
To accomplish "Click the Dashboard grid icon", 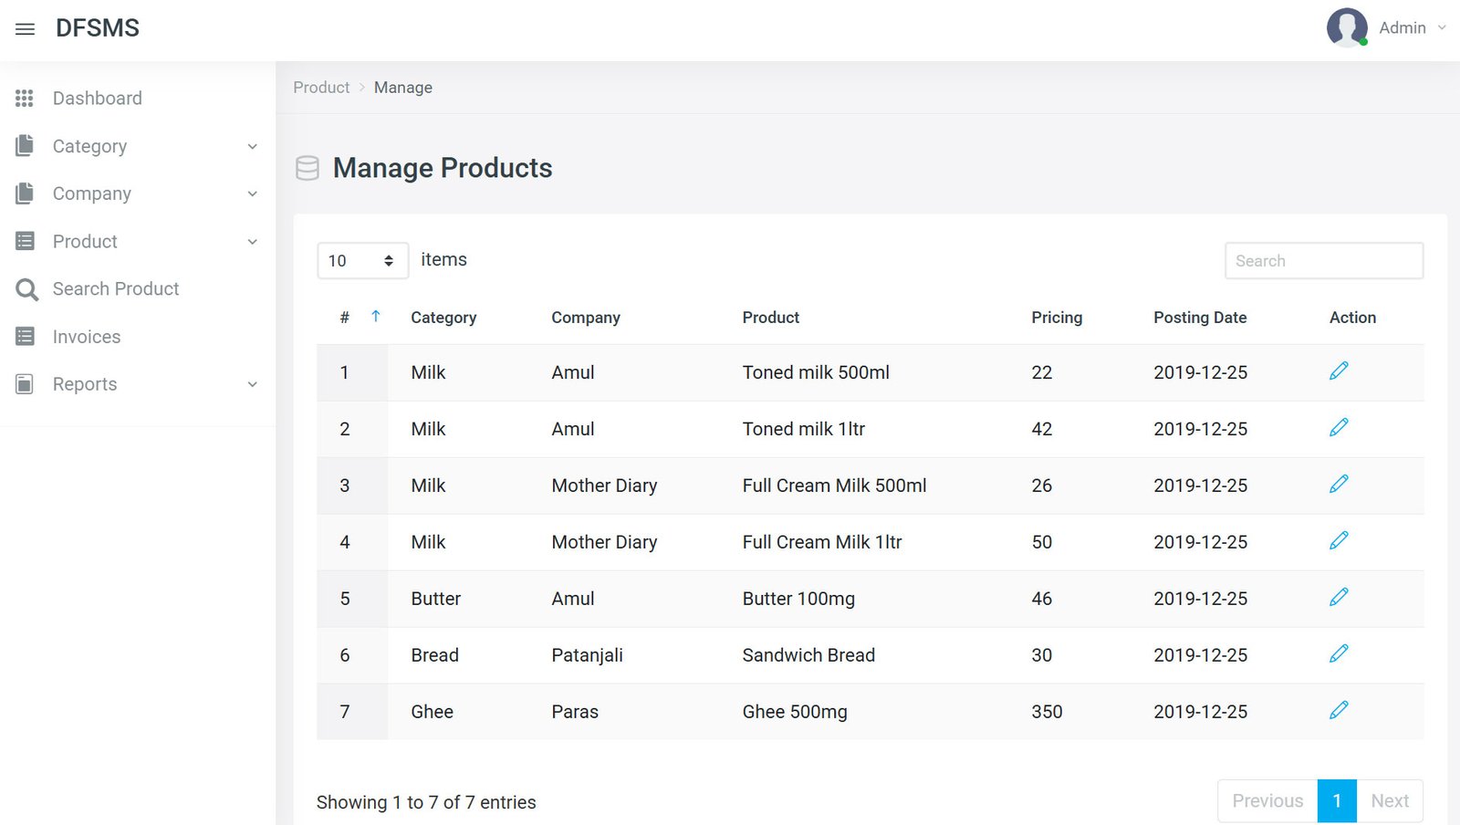I will tap(25, 98).
